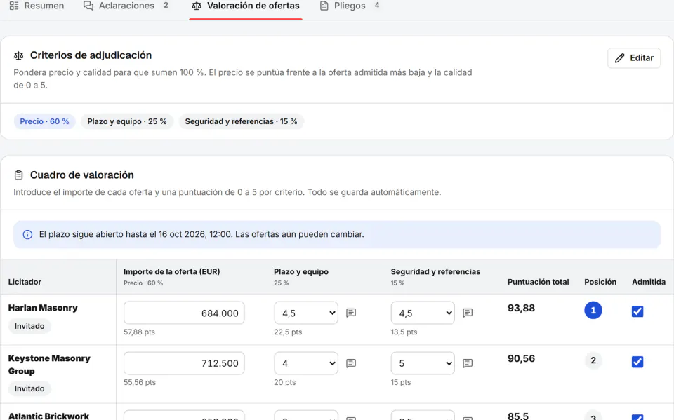Click the 13,5 pts value

pyautogui.click(x=404, y=332)
